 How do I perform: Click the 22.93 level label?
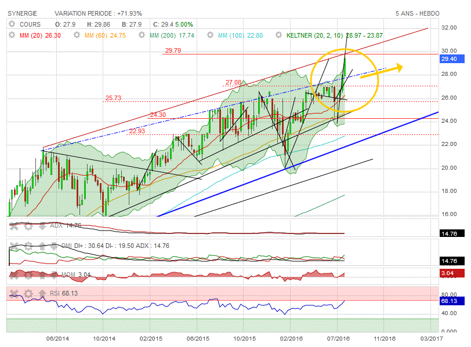137,131
